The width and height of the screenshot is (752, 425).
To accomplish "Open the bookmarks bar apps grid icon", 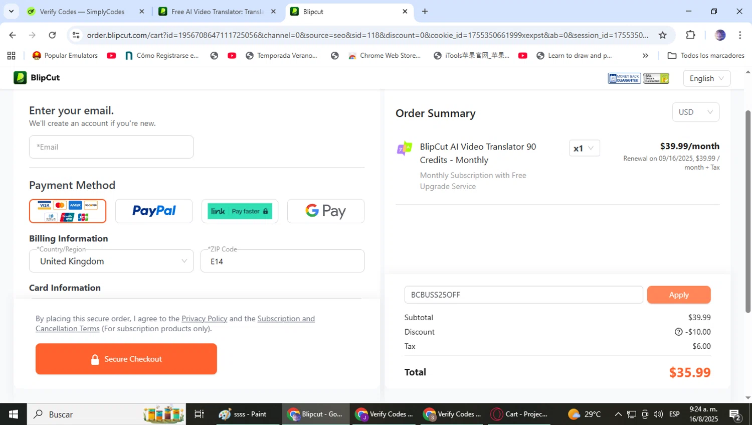I will click(12, 56).
